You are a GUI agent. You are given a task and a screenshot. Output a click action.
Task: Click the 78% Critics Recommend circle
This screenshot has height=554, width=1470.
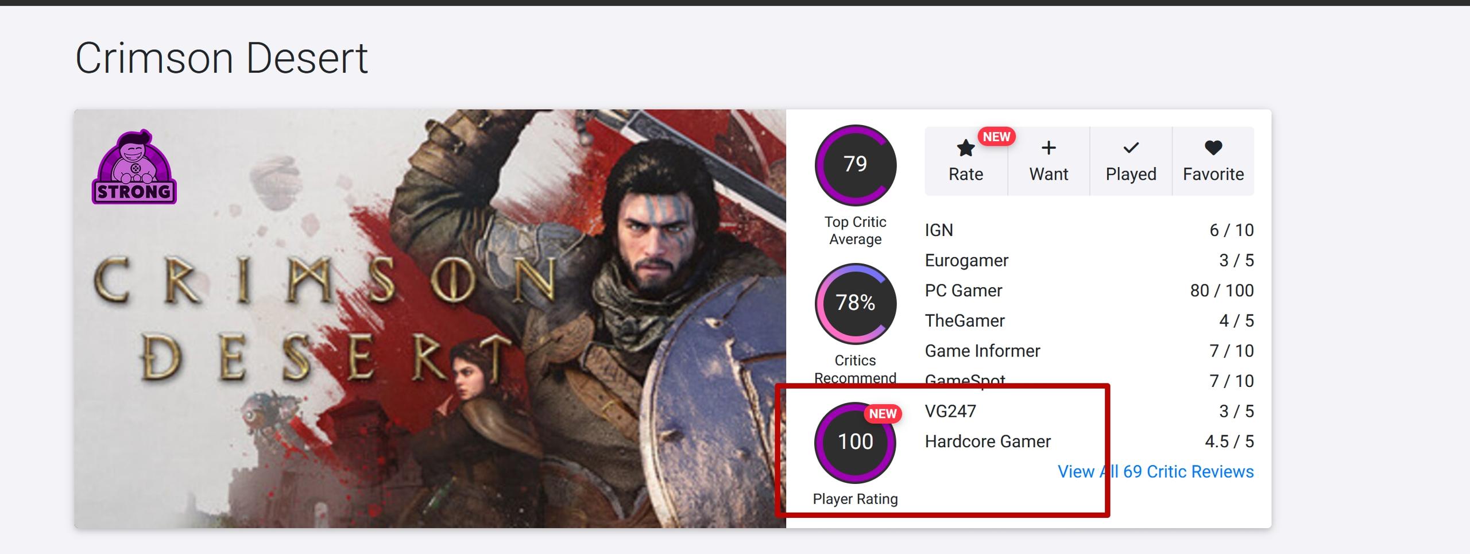pos(855,303)
